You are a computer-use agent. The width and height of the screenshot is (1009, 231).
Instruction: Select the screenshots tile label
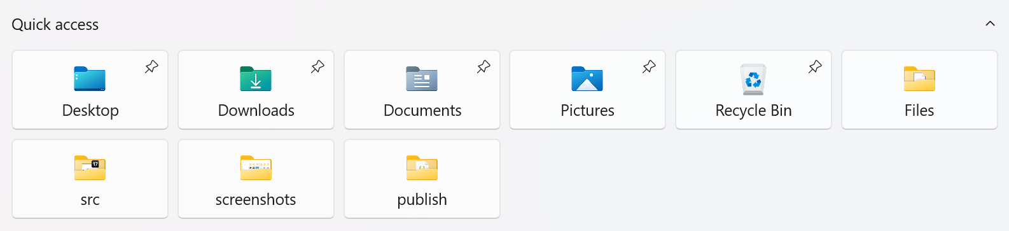256,200
